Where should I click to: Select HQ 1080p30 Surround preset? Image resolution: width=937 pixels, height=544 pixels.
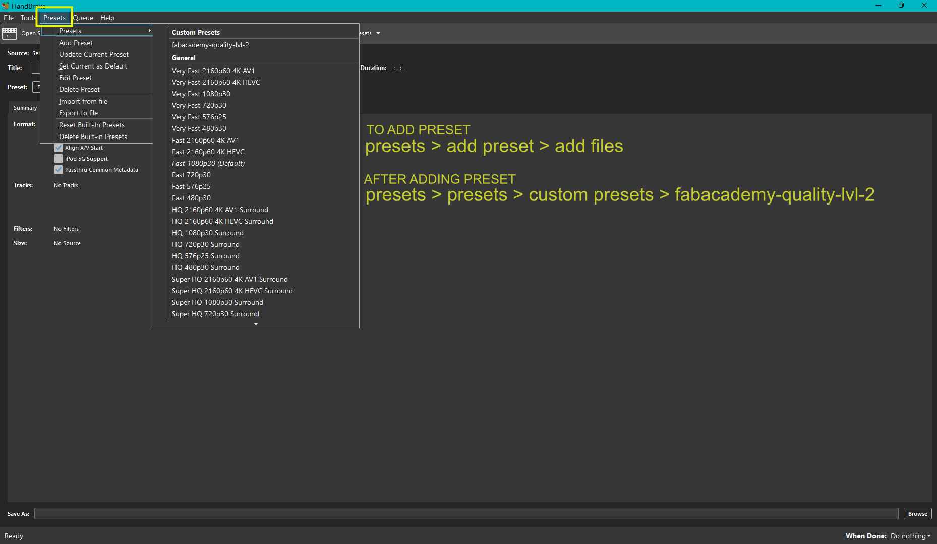click(263, 233)
